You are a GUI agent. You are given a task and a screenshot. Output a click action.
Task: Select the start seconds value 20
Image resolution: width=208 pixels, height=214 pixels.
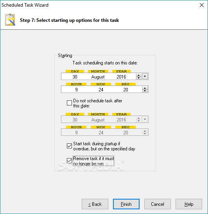tap(126, 90)
